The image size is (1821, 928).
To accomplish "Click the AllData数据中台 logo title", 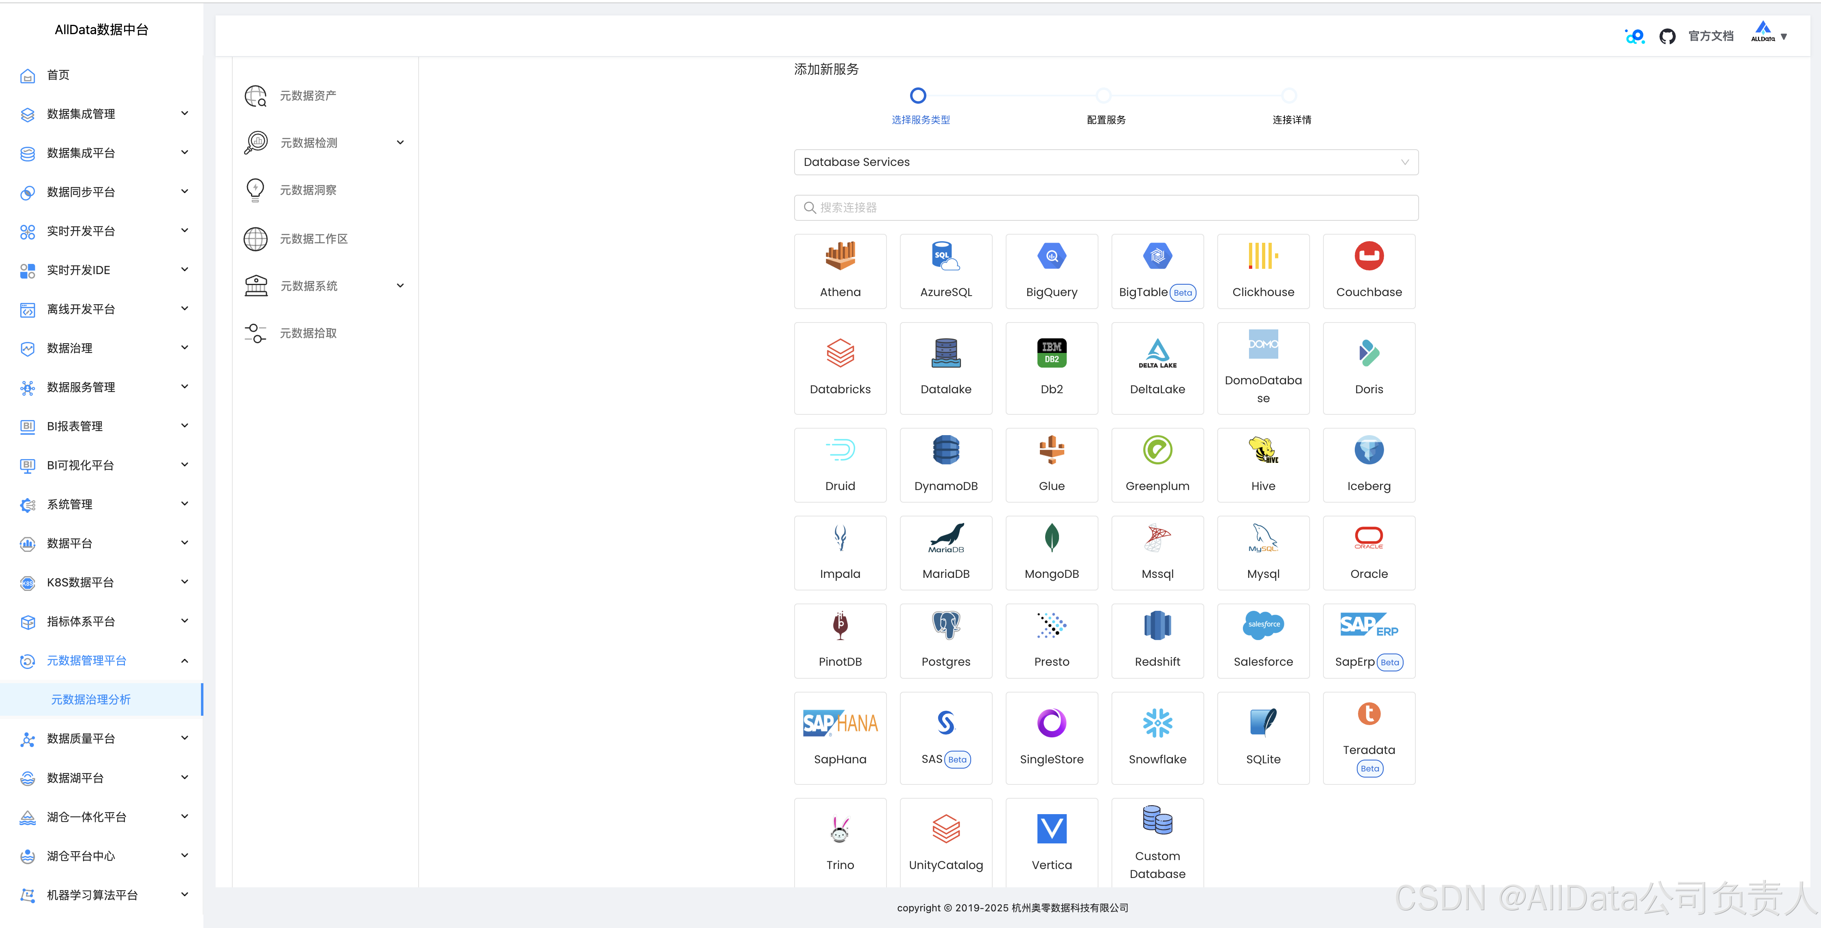I will coord(101,30).
